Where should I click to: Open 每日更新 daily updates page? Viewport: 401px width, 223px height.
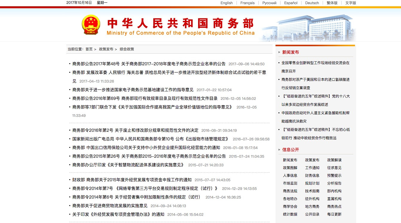[x=334, y=214]
